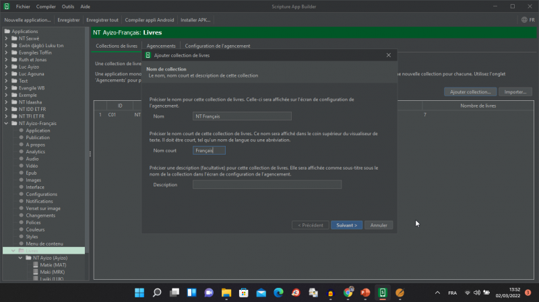Expand the Evangiles Toffin project node
Screen dimensions: 539x302
[x=6, y=52]
